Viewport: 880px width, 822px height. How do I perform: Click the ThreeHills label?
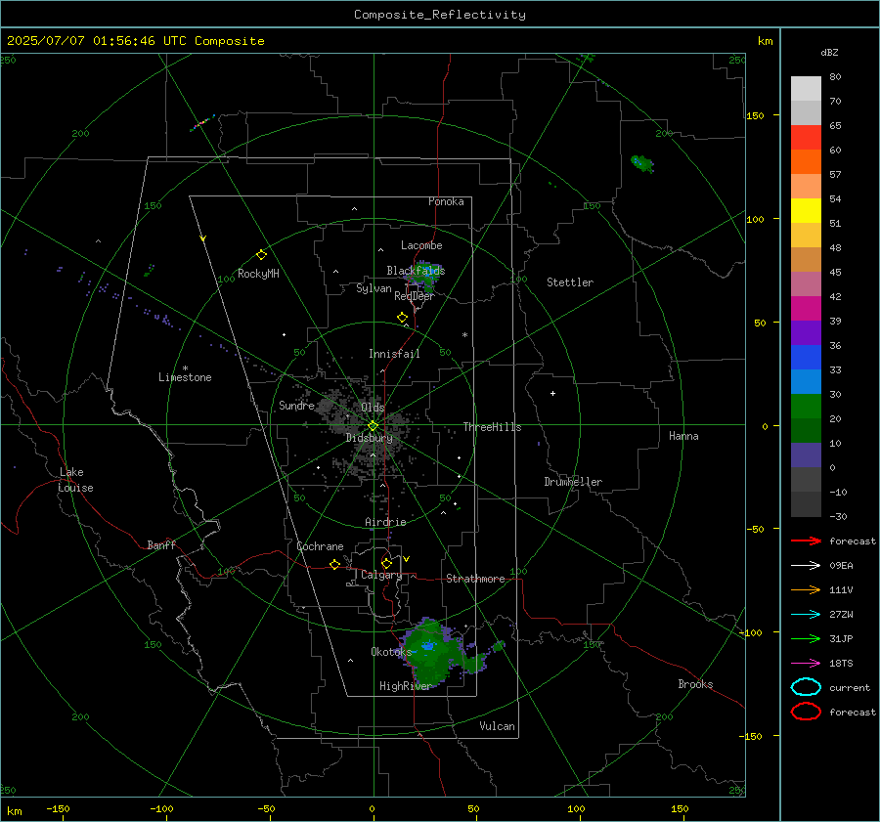coord(492,427)
